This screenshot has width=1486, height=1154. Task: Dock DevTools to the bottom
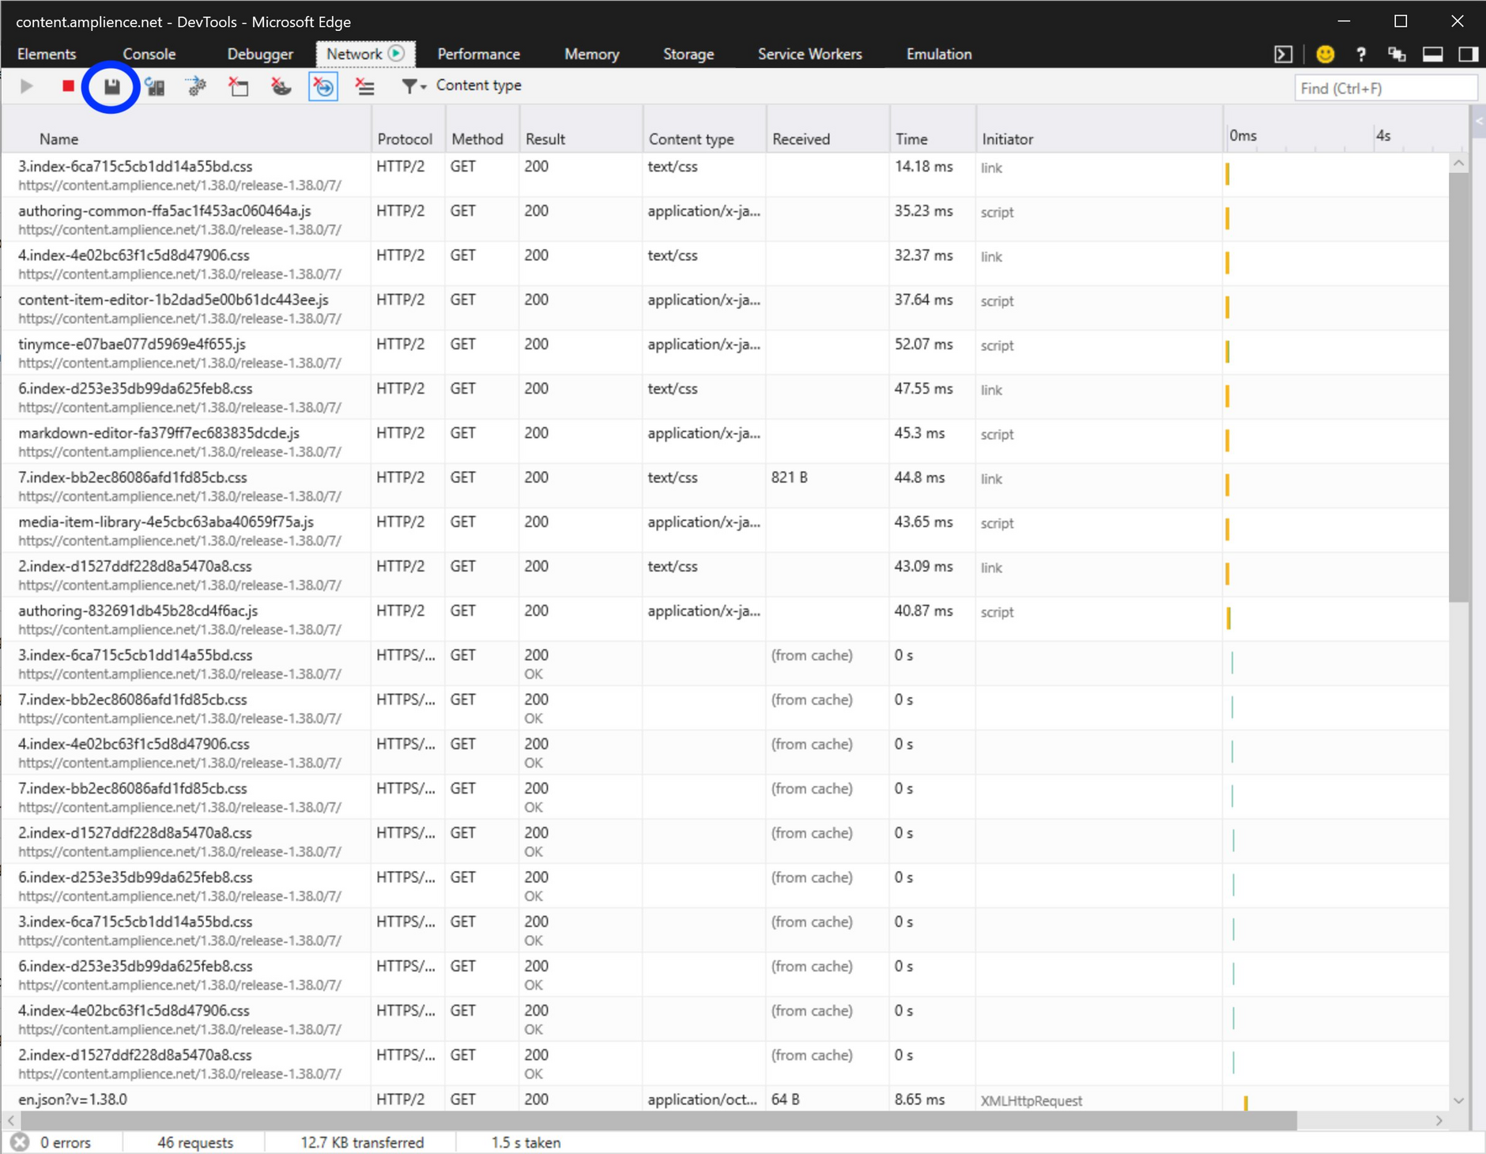click(x=1433, y=54)
